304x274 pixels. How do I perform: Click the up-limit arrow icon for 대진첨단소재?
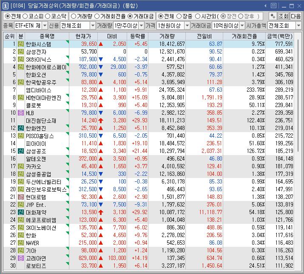[101, 120]
